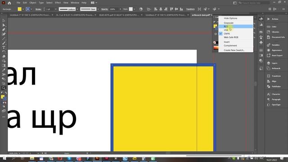Open the Pathfinder panel
The width and height of the screenshot is (288, 162).
point(274,86)
